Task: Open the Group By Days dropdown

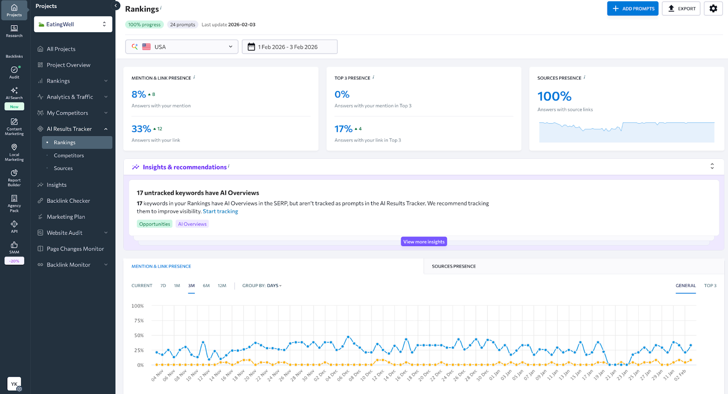Action: click(262, 286)
